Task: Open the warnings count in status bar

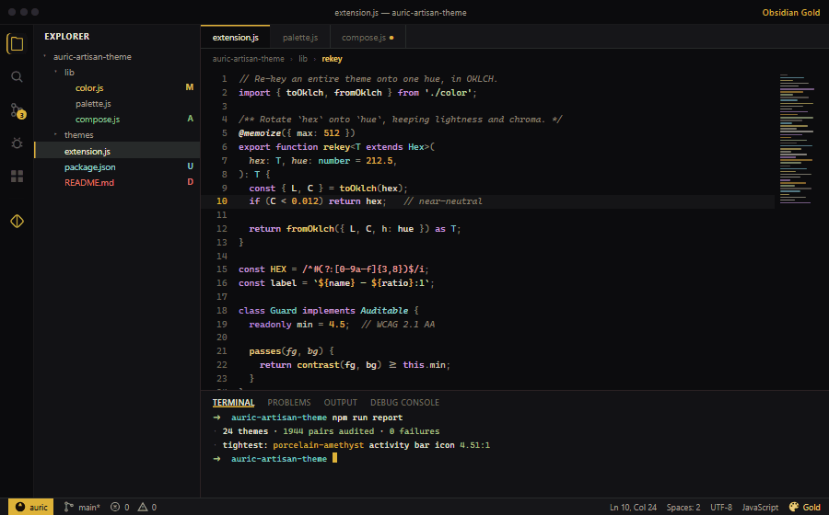Action: [147, 507]
